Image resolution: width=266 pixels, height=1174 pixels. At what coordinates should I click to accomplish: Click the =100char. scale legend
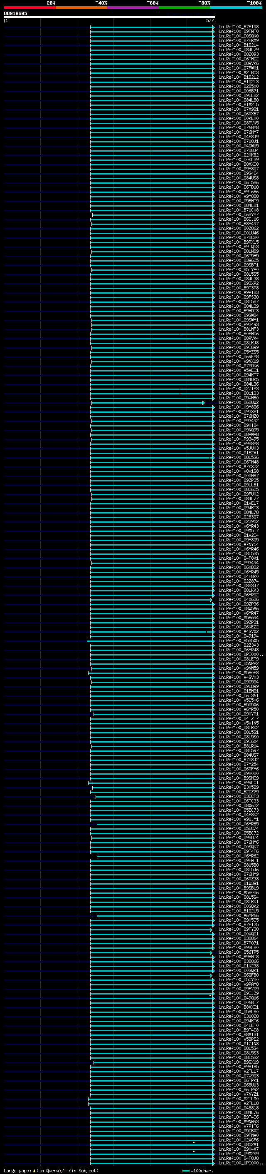[197, 1171]
